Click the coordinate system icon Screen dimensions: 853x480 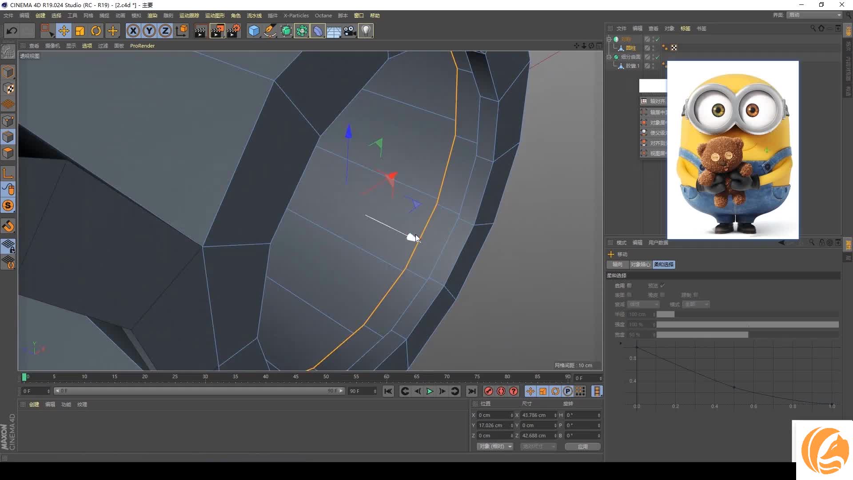(182, 31)
